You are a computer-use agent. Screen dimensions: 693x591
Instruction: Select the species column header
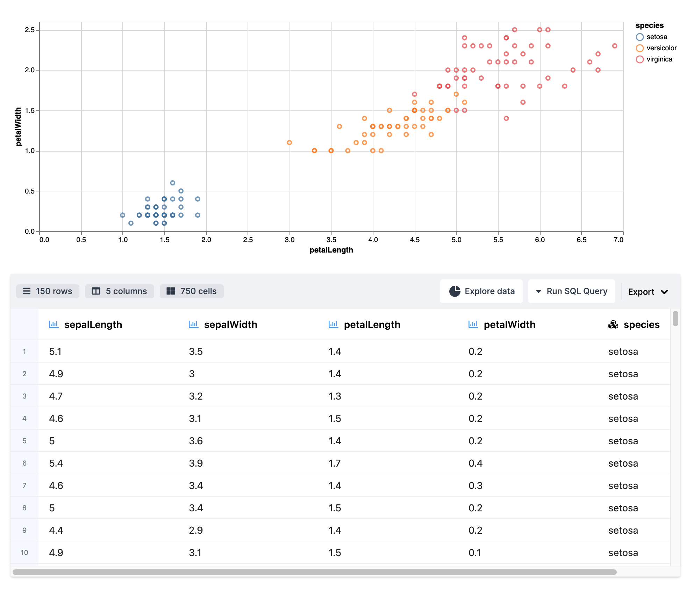coord(641,324)
